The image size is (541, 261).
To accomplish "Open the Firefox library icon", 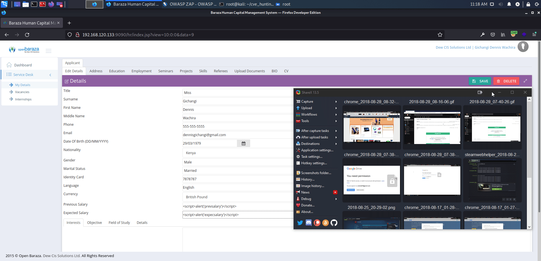I will click(503, 35).
